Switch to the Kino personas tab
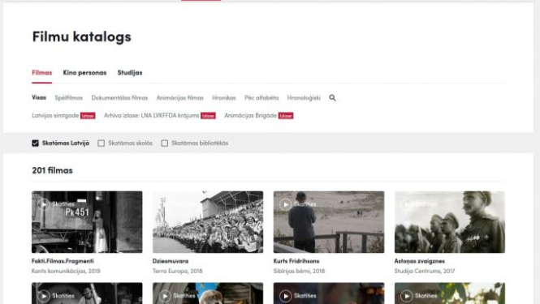Image resolution: width=540 pixels, height=304 pixels. pos(84,73)
